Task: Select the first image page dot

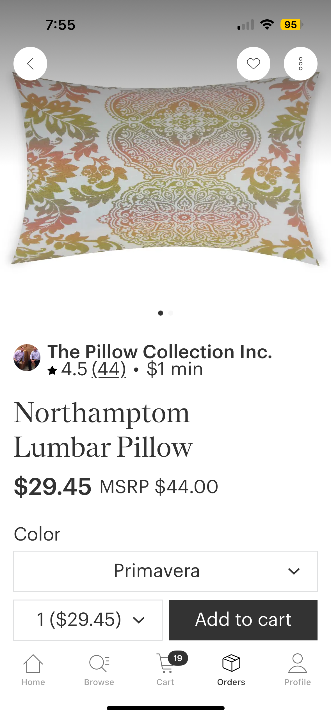Action: tap(161, 313)
